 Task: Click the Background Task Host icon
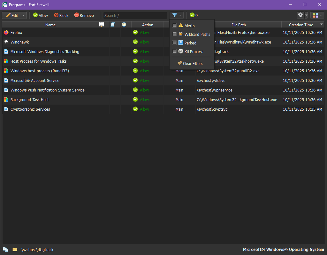click(6, 100)
